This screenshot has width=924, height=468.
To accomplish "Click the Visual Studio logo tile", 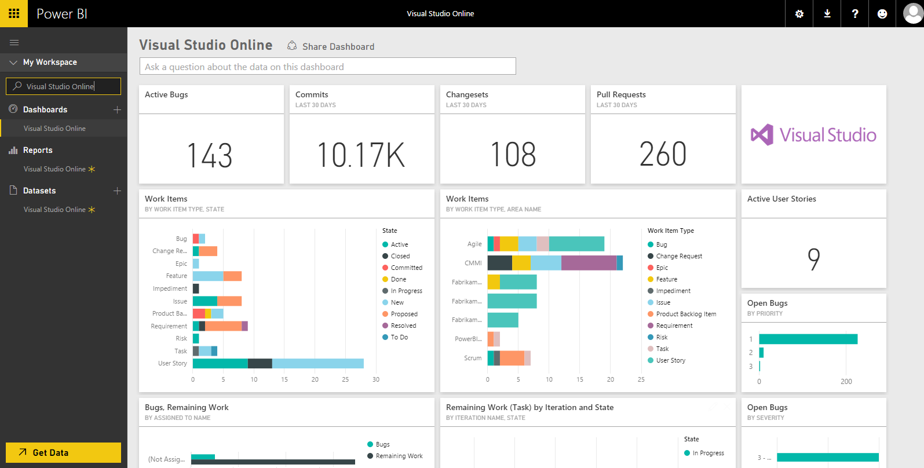I will [x=813, y=134].
